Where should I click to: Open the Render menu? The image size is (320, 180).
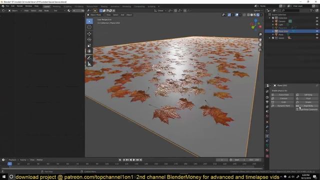pos(20,6)
